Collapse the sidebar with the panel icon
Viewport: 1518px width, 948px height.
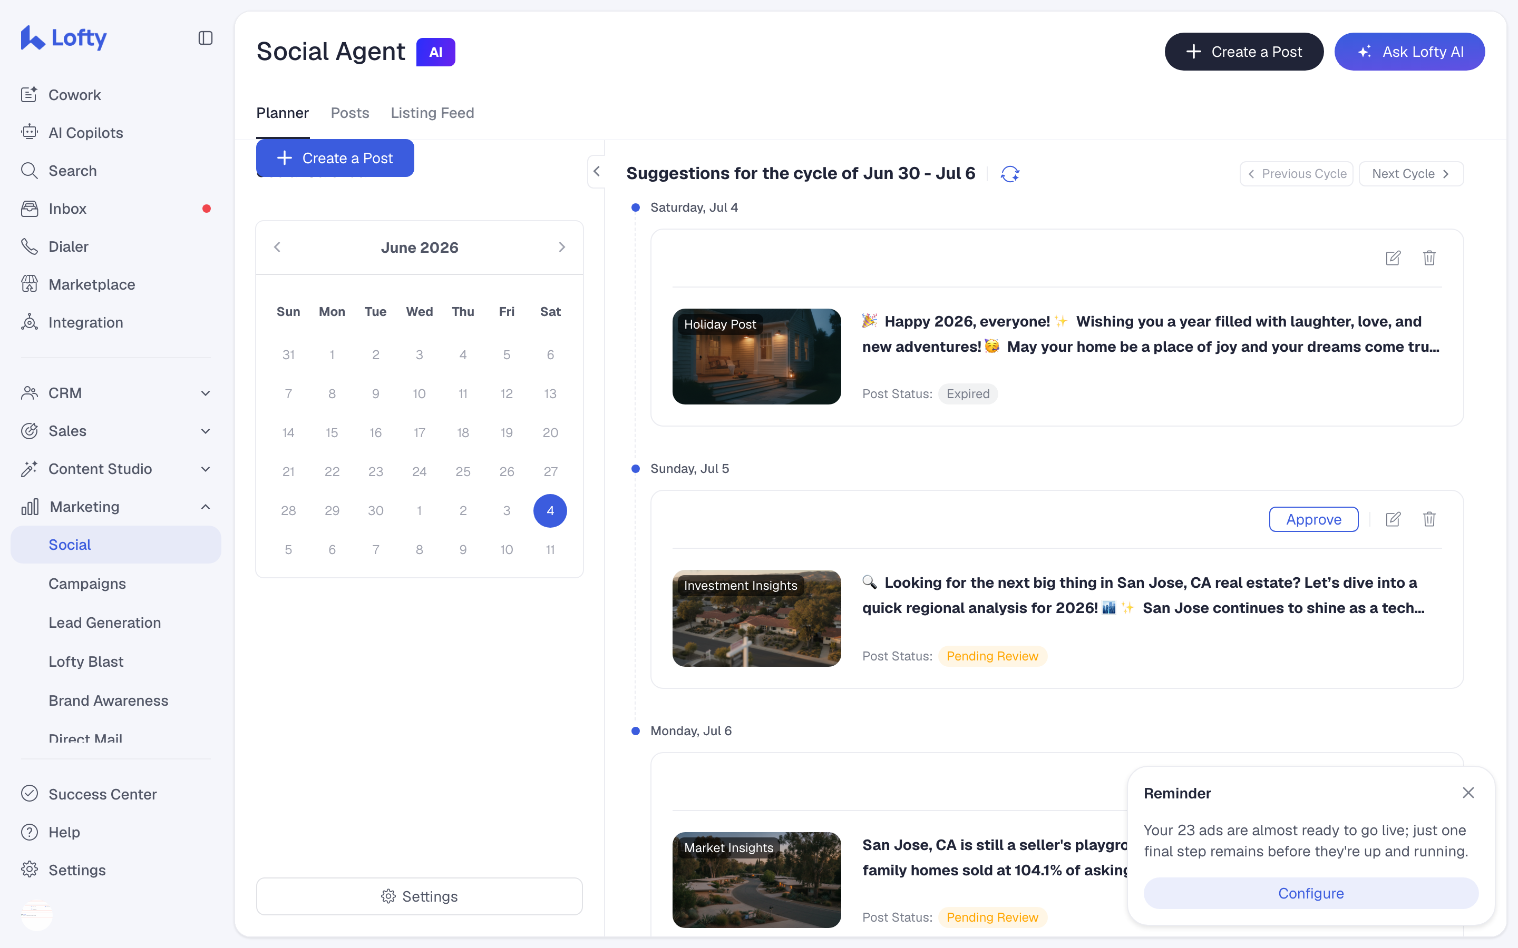(x=206, y=38)
